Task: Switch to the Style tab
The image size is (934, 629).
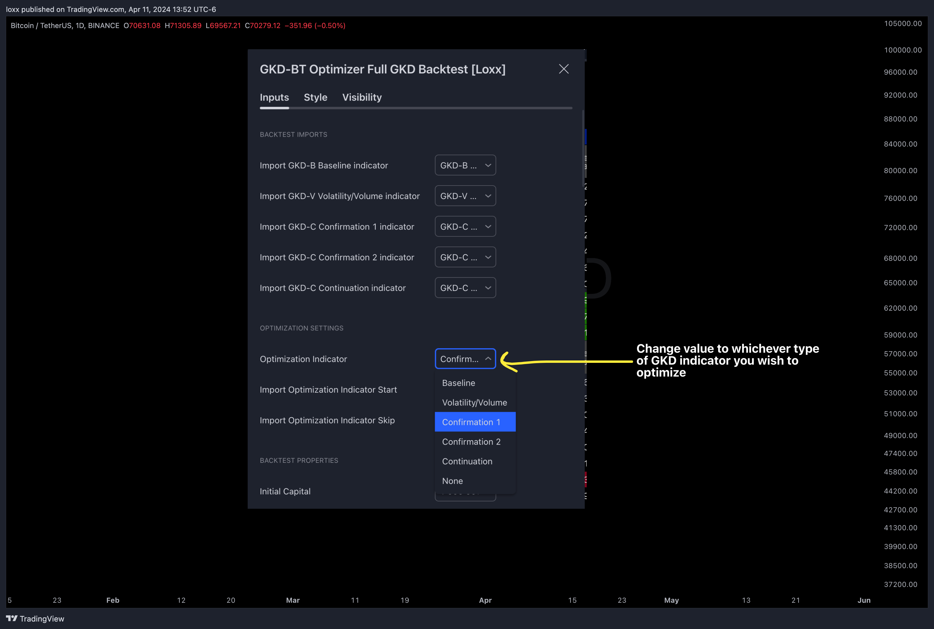Action: click(315, 98)
